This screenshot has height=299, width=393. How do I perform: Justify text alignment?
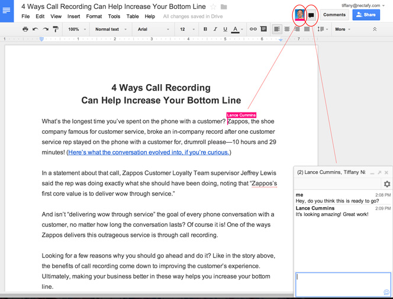tap(307, 29)
